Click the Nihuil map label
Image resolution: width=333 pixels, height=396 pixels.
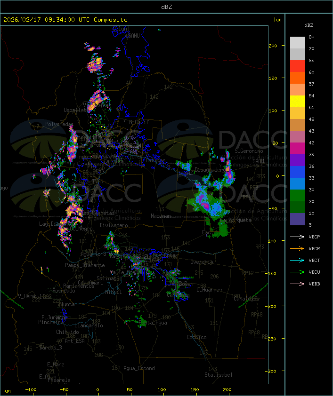tap(114, 292)
